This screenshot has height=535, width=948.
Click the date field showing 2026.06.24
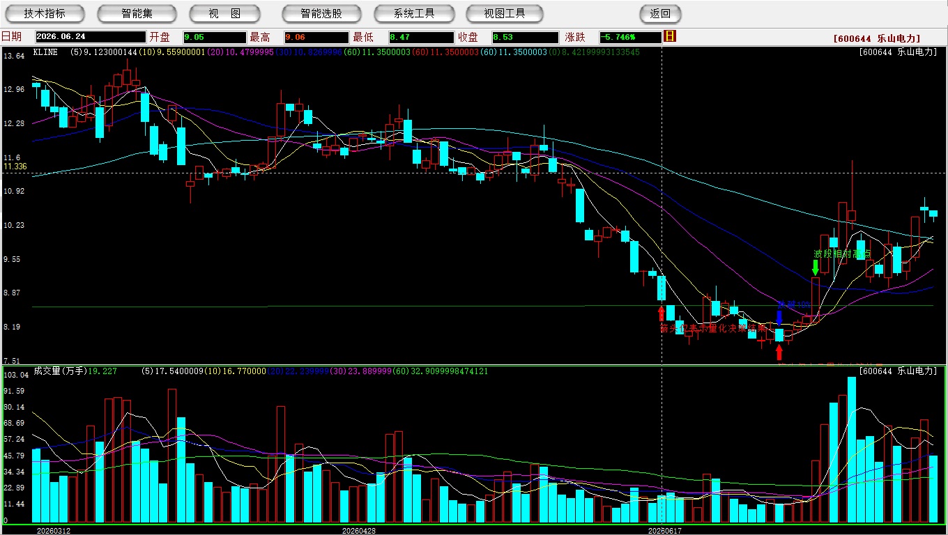coord(91,38)
